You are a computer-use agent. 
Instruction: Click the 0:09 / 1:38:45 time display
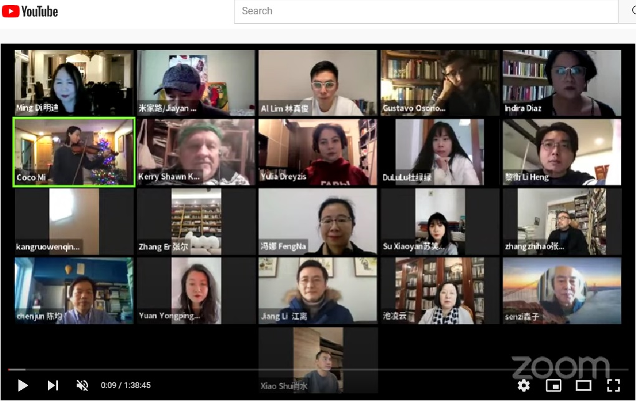pyautogui.click(x=125, y=385)
